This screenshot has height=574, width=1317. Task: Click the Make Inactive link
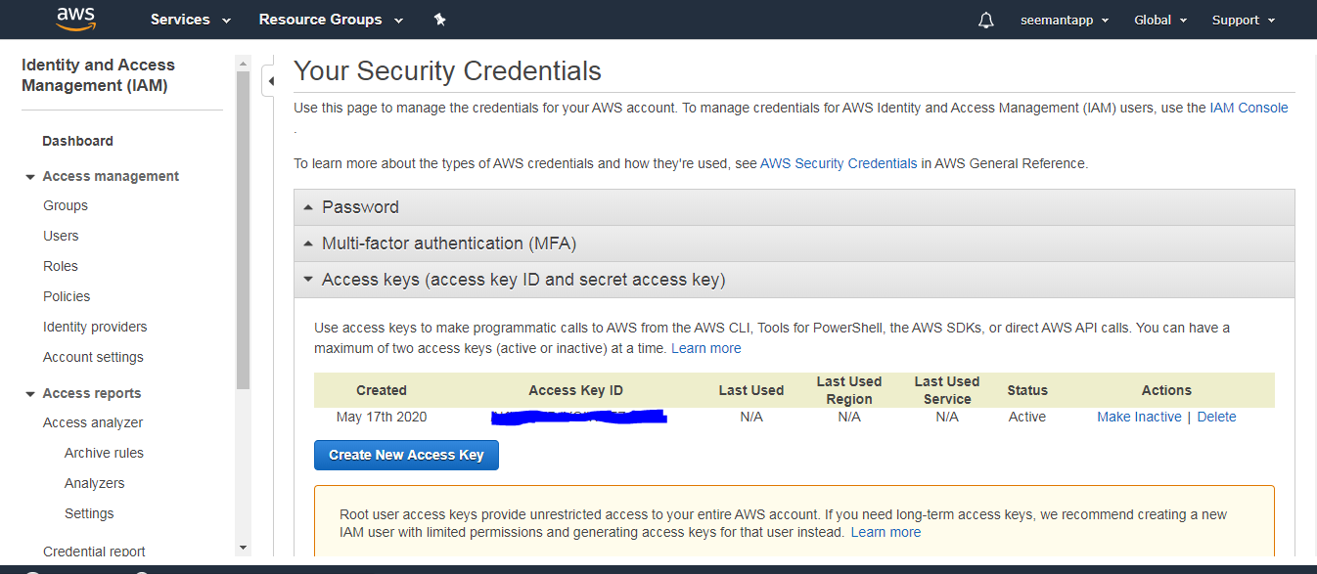[1139, 417]
